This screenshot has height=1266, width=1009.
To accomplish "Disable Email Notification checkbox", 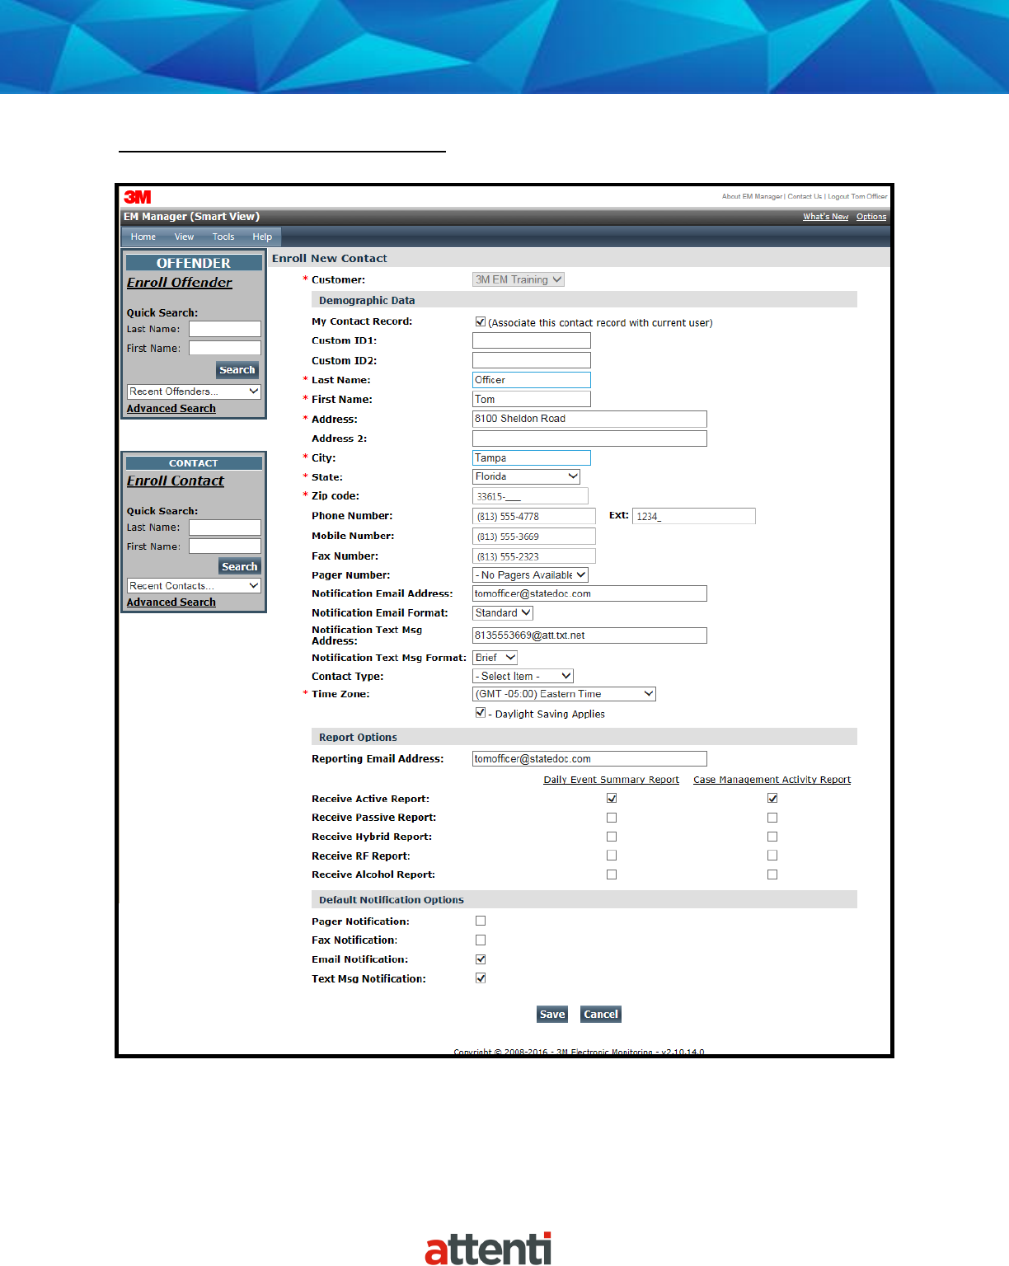I will [481, 959].
